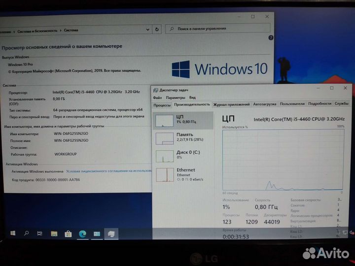Open Microsoft Store taskbar icon
The width and height of the screenshot is (355, 266).
click(x=68, y=233)
